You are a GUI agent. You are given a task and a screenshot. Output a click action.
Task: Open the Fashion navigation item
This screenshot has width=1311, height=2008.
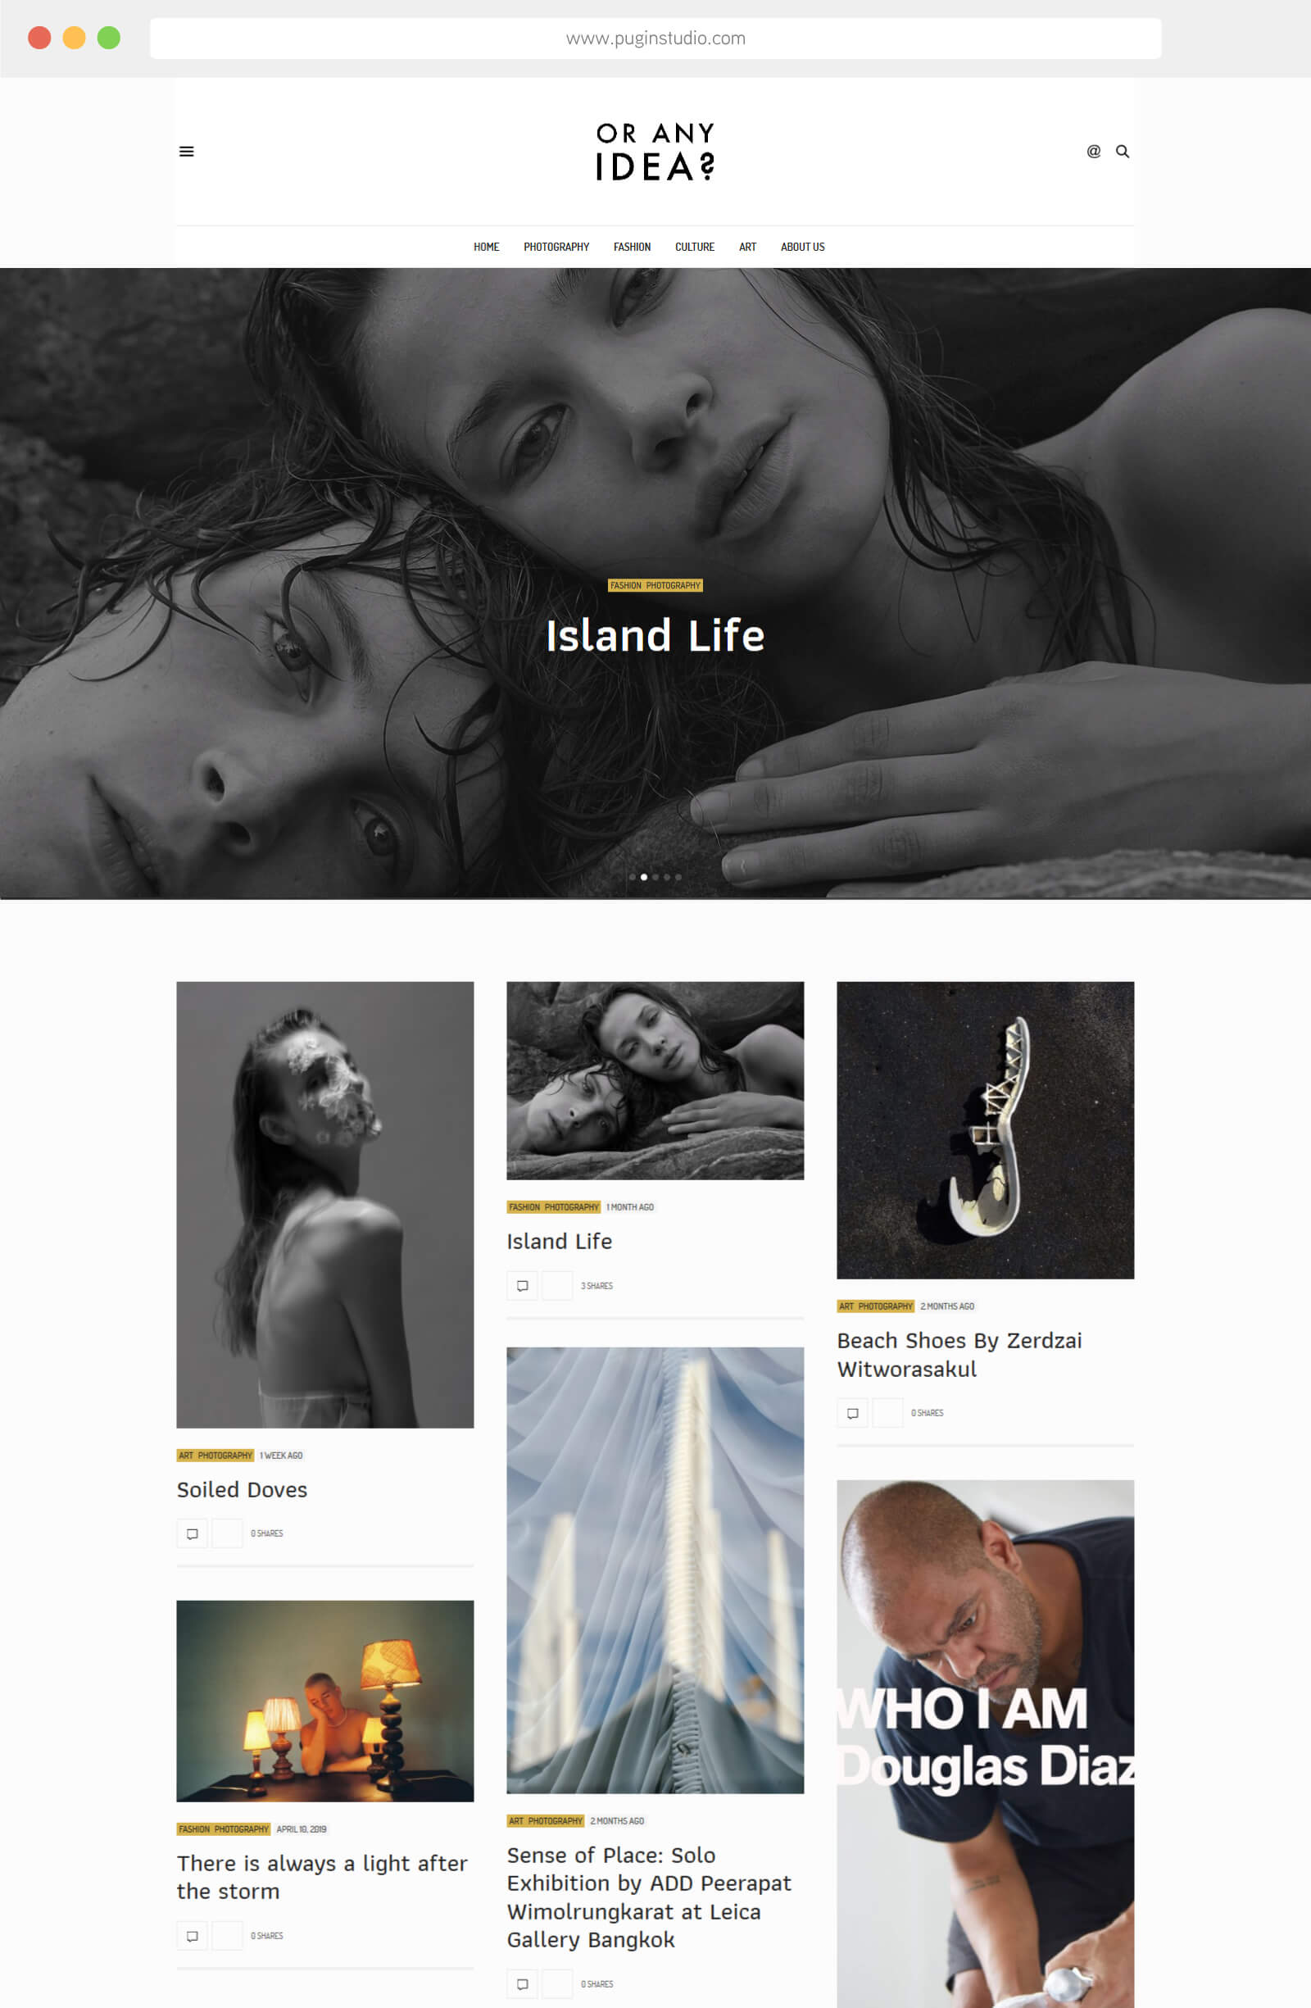point(632,247)
